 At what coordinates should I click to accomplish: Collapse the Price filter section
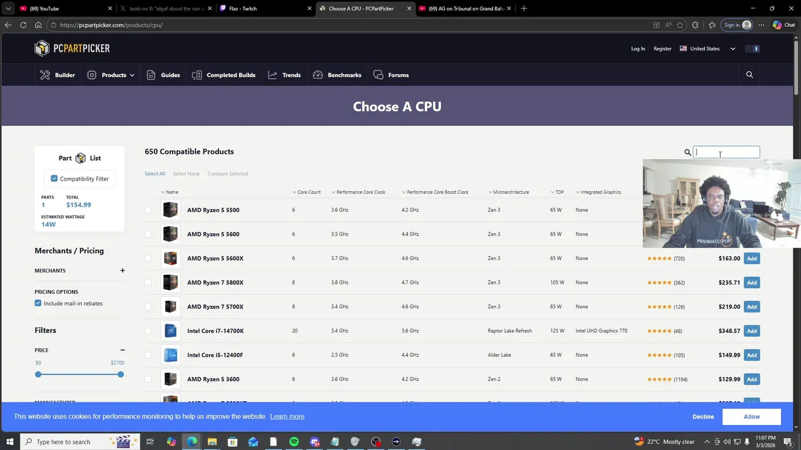coord(123,350)
